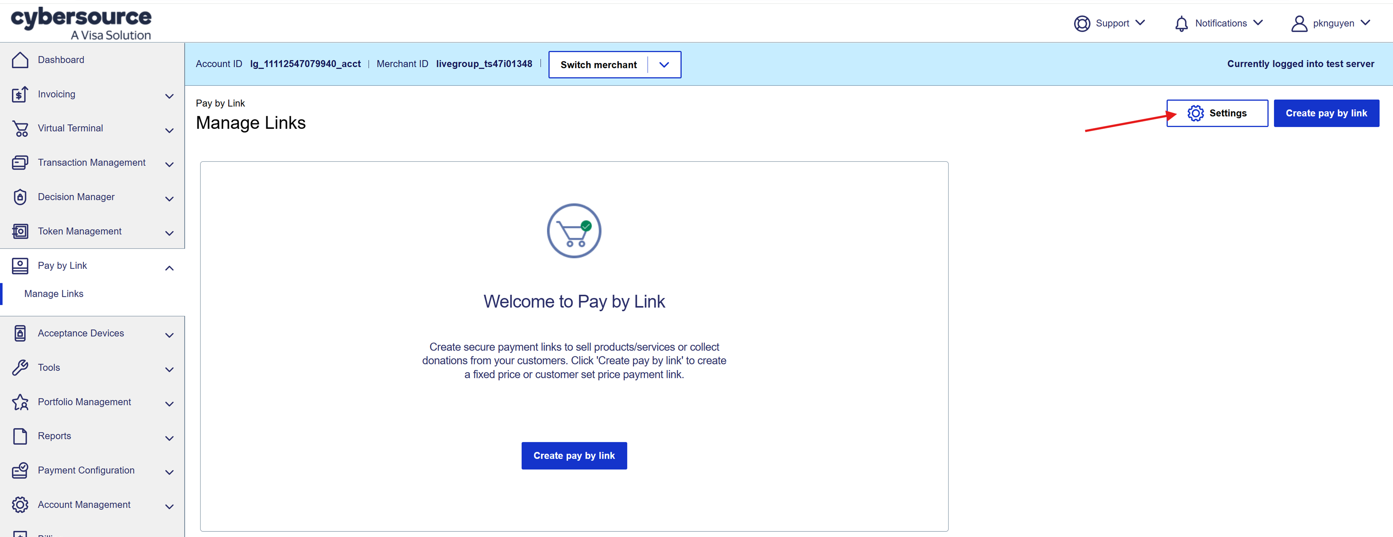Image resolution: width=1393 pixels, height=537 pixels.
Task: Click center Create pay by link button
Action: pyautogui.click(x=574, y=456)
